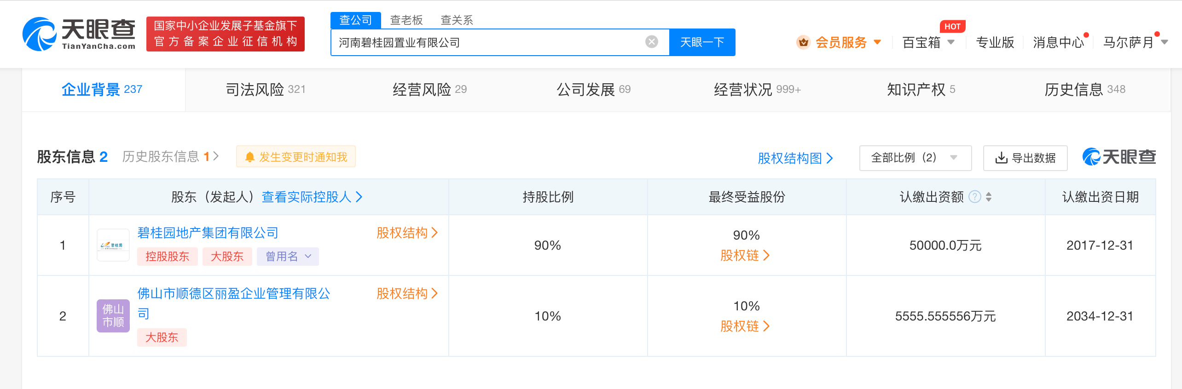Click the 天眼一下 search button
Screen dimensions: 1182x389
[702, 42]
